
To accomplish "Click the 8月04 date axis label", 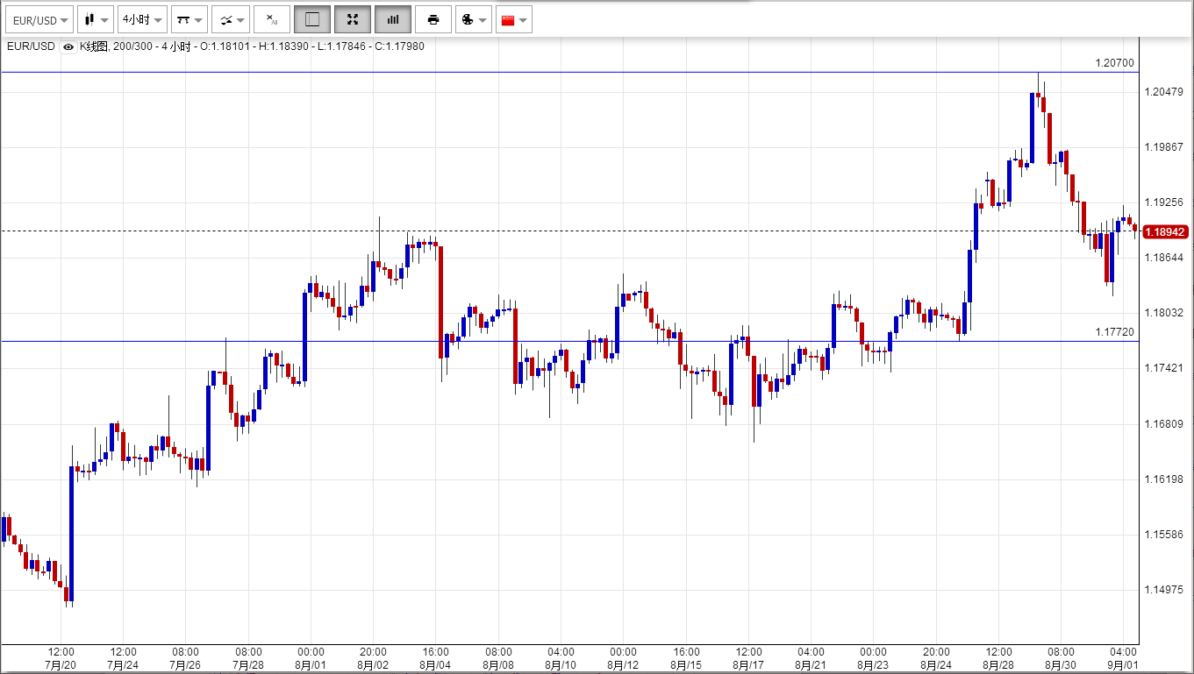I will [x=436, y=665].
